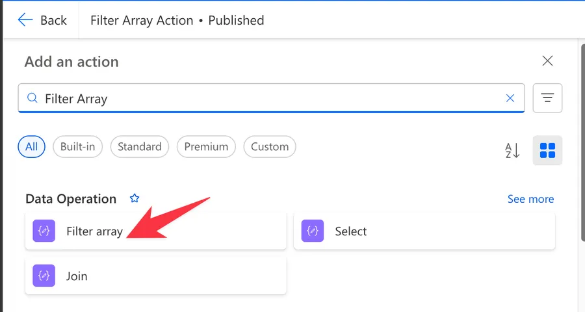The width and height of the screenshot is (585, 312).
Task: Click the See more link
Action: tap(530, 199)
